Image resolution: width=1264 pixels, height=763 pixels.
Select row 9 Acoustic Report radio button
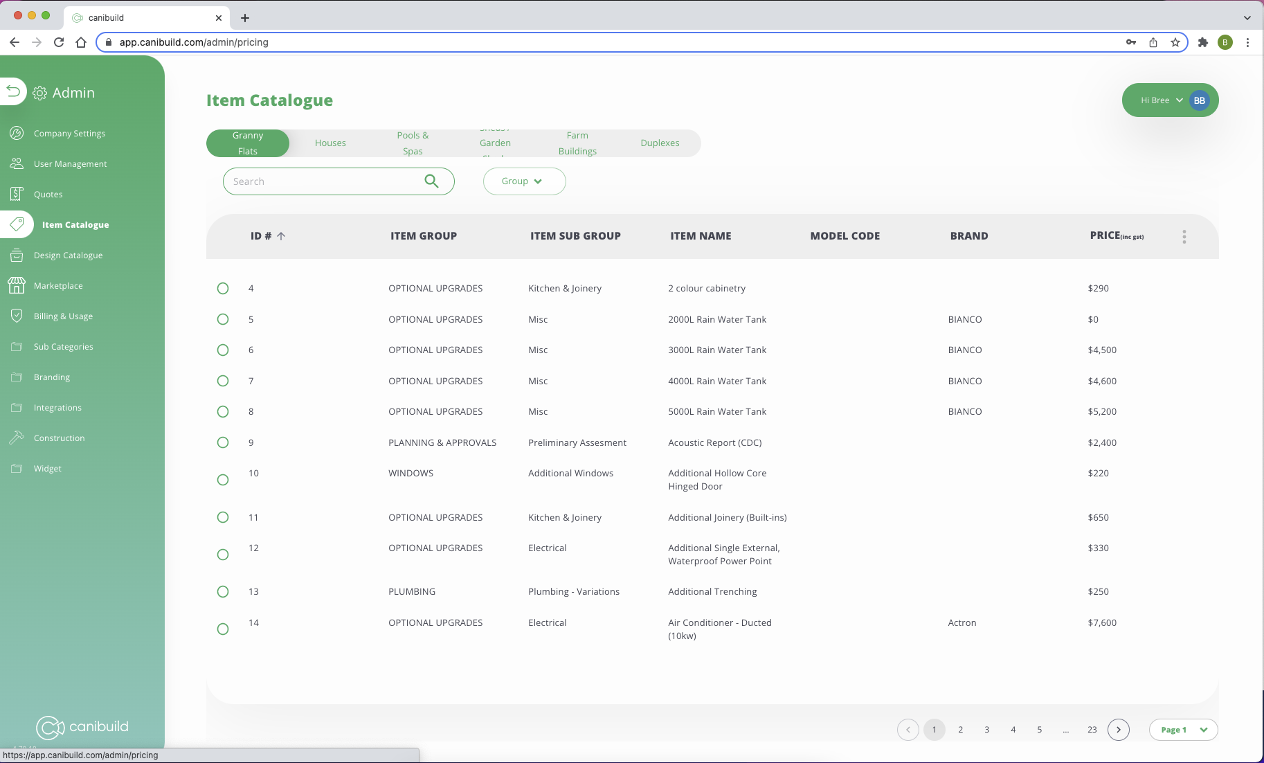click(222, 442)
